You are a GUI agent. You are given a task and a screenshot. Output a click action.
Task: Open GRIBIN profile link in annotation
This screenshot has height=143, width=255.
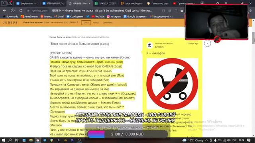(159, 47)
